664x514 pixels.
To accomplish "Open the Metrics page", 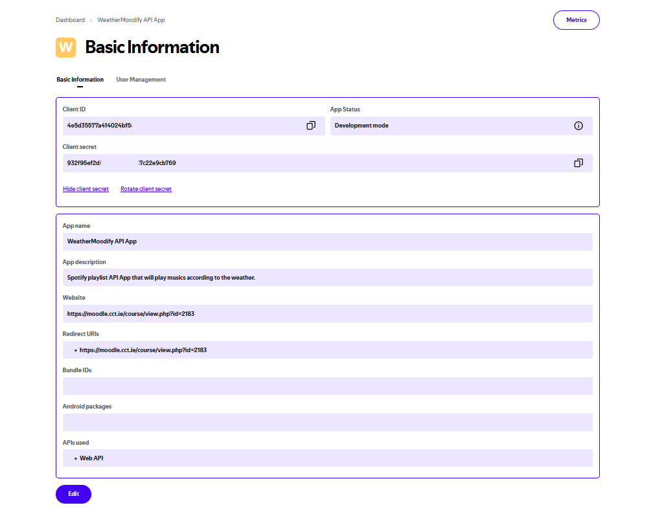I will (x=577, y=20).
